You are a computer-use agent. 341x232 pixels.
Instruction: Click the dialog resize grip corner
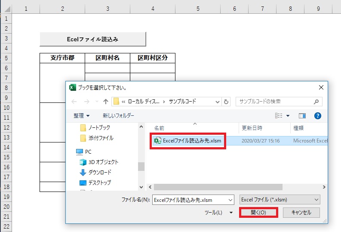[325, 221]
